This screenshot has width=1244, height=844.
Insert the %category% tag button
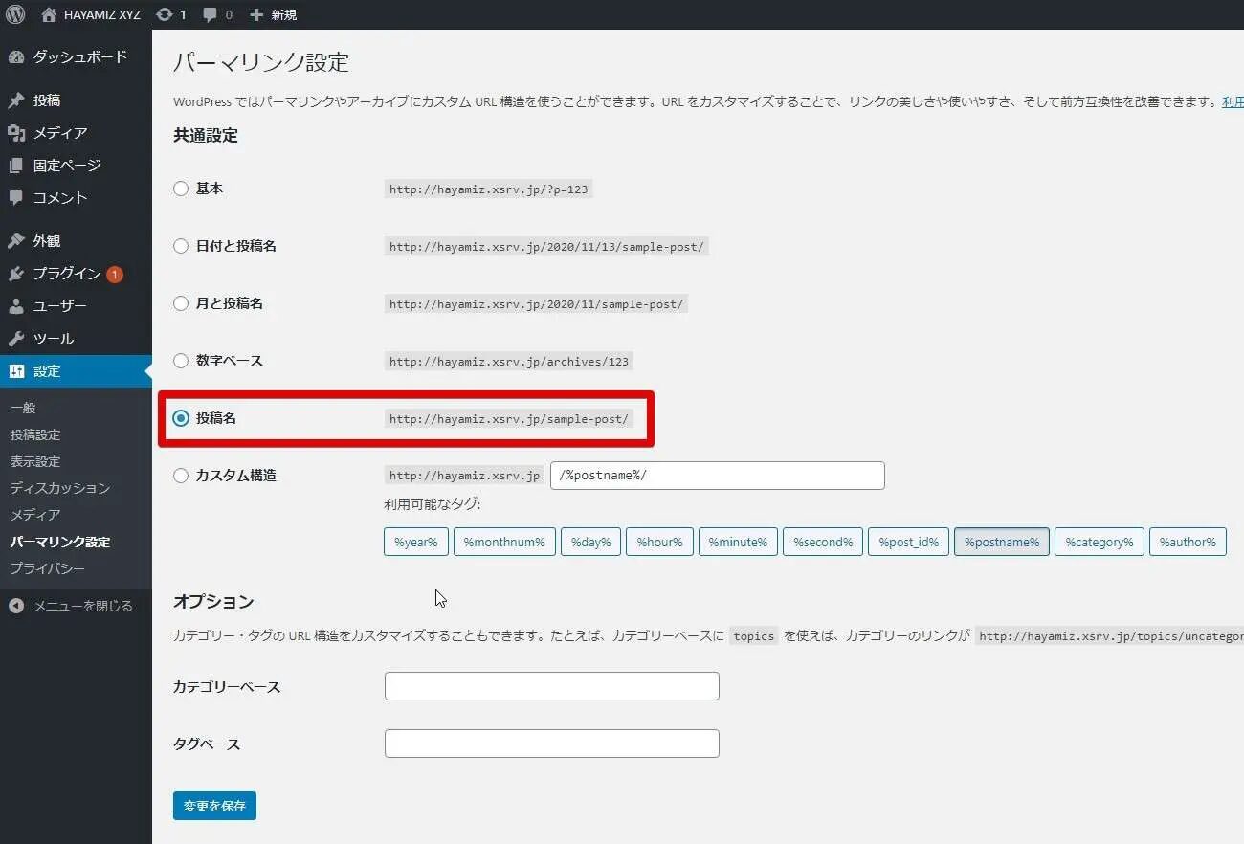click(1099, 542)
